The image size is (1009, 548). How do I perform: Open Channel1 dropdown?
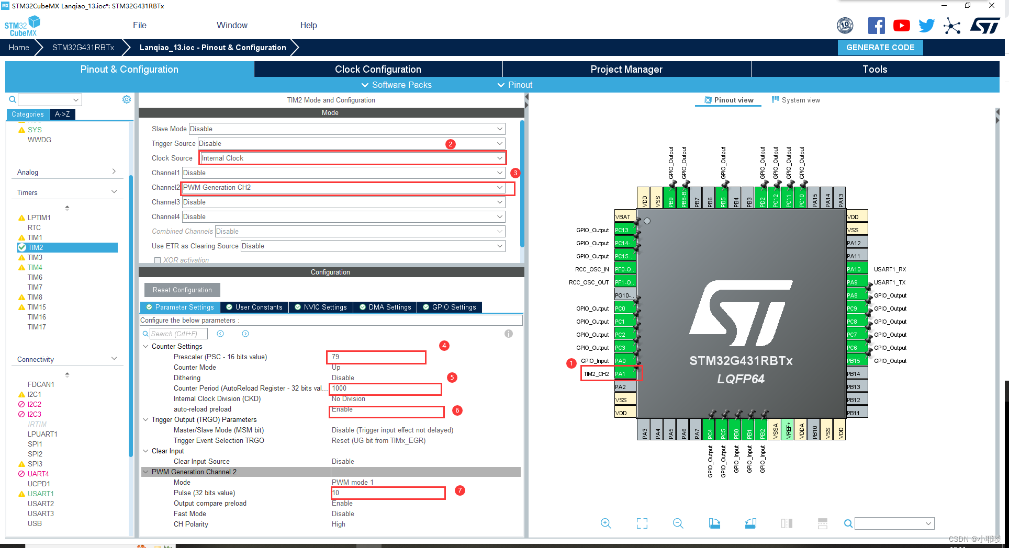[x=343, y=173]
